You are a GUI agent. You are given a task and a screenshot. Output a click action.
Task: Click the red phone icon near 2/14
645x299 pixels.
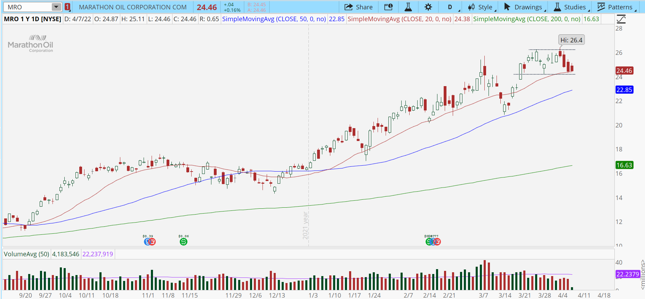pos(437,242)
